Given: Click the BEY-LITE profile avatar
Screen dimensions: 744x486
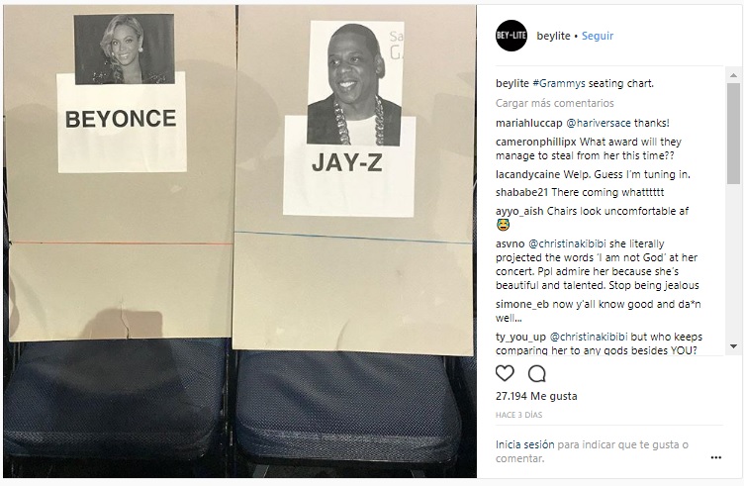Looking at the screenshot, I should pos(511,36).
